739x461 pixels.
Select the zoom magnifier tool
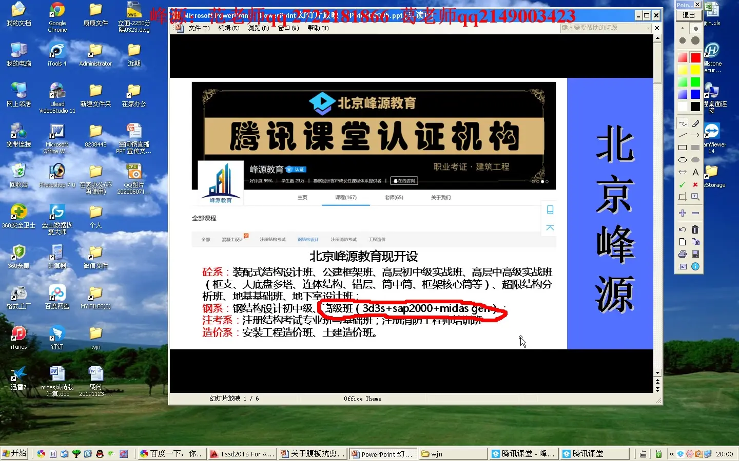tap(695, 197)
